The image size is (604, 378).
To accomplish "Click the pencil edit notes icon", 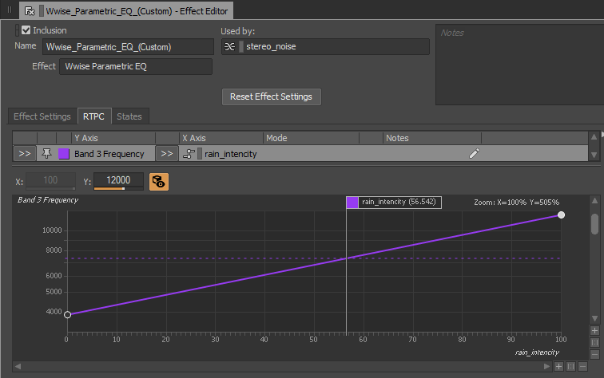I will coord(475,153).
